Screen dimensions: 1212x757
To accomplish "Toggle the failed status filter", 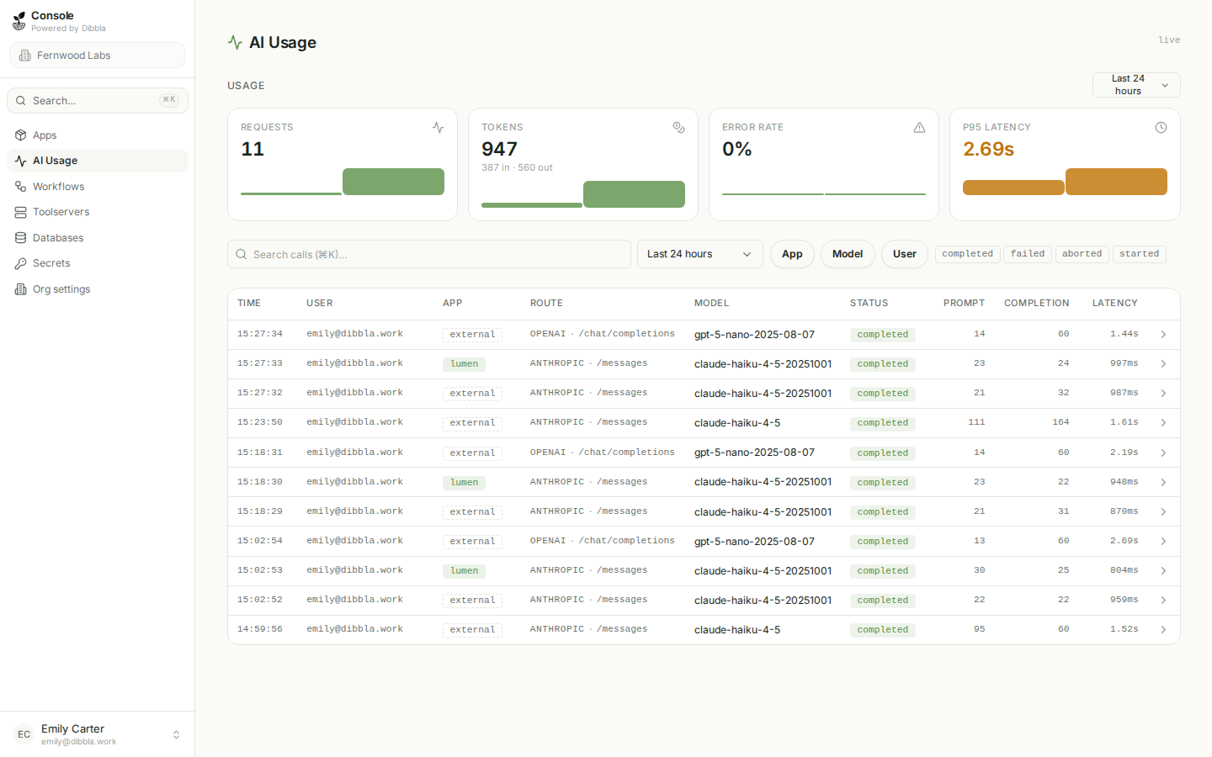I will click(1028, 254).
